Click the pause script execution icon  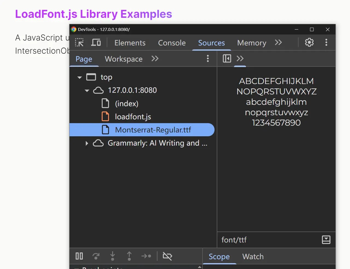click(x=79, y=256)
